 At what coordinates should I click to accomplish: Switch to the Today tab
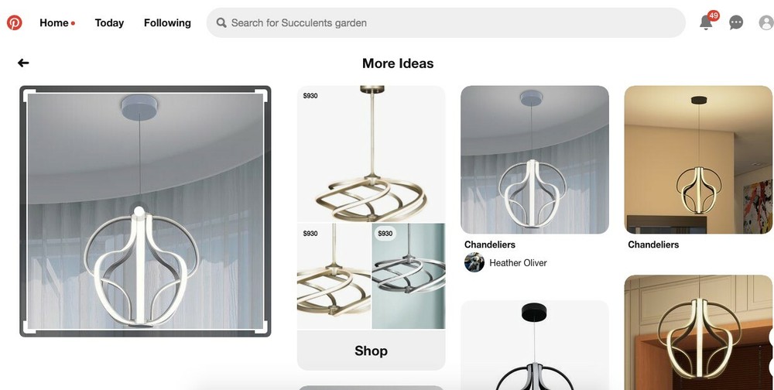point(109,22)
